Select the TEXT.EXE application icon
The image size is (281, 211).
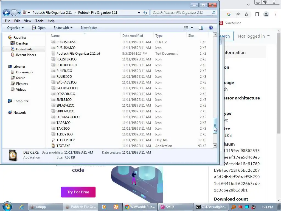coord(53,146)
